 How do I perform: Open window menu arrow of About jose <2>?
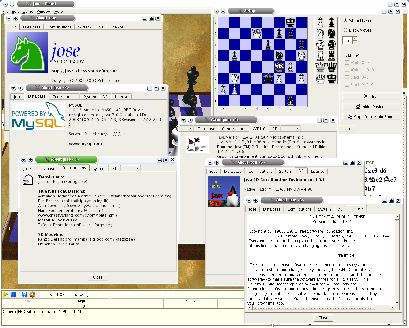[14, 88]
